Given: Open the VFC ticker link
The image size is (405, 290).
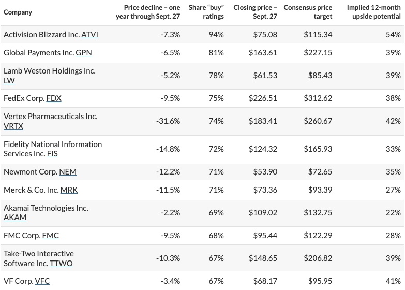Looking at the screenshot, I should tap(42, 281).
